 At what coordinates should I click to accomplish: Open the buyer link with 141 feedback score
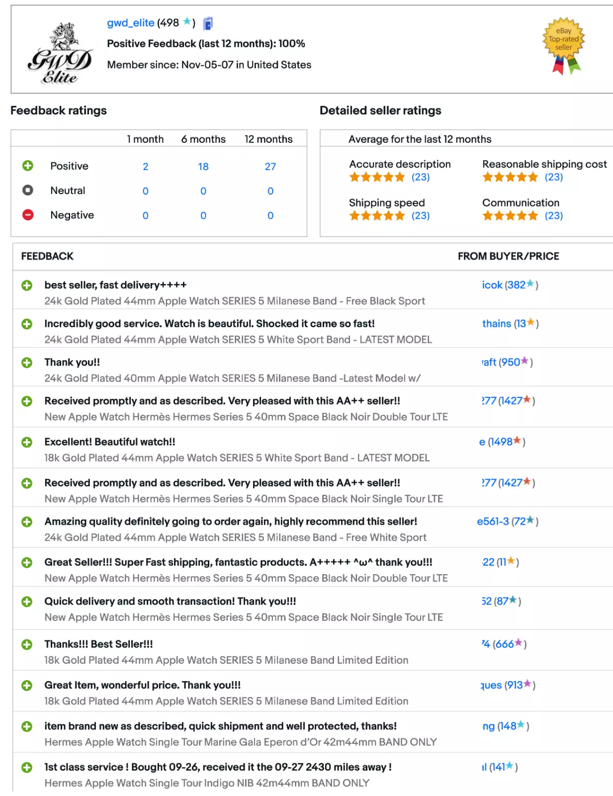(x=484, y=767)
